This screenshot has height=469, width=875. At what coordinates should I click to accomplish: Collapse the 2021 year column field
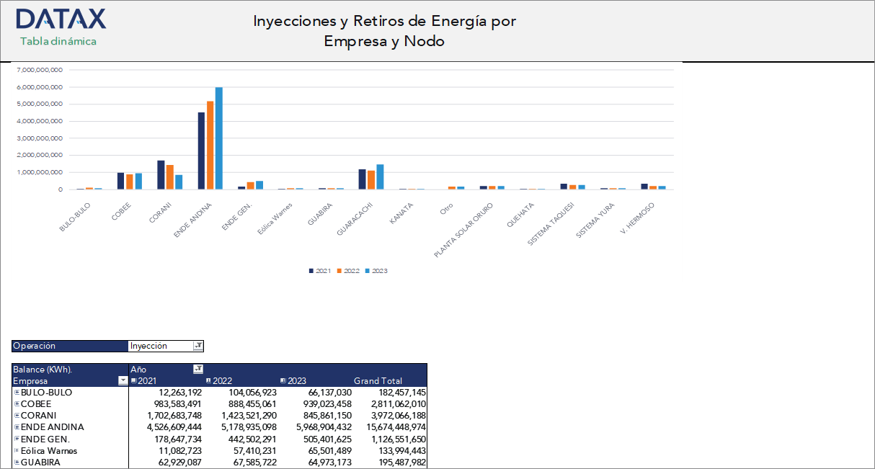pos(135,380)
